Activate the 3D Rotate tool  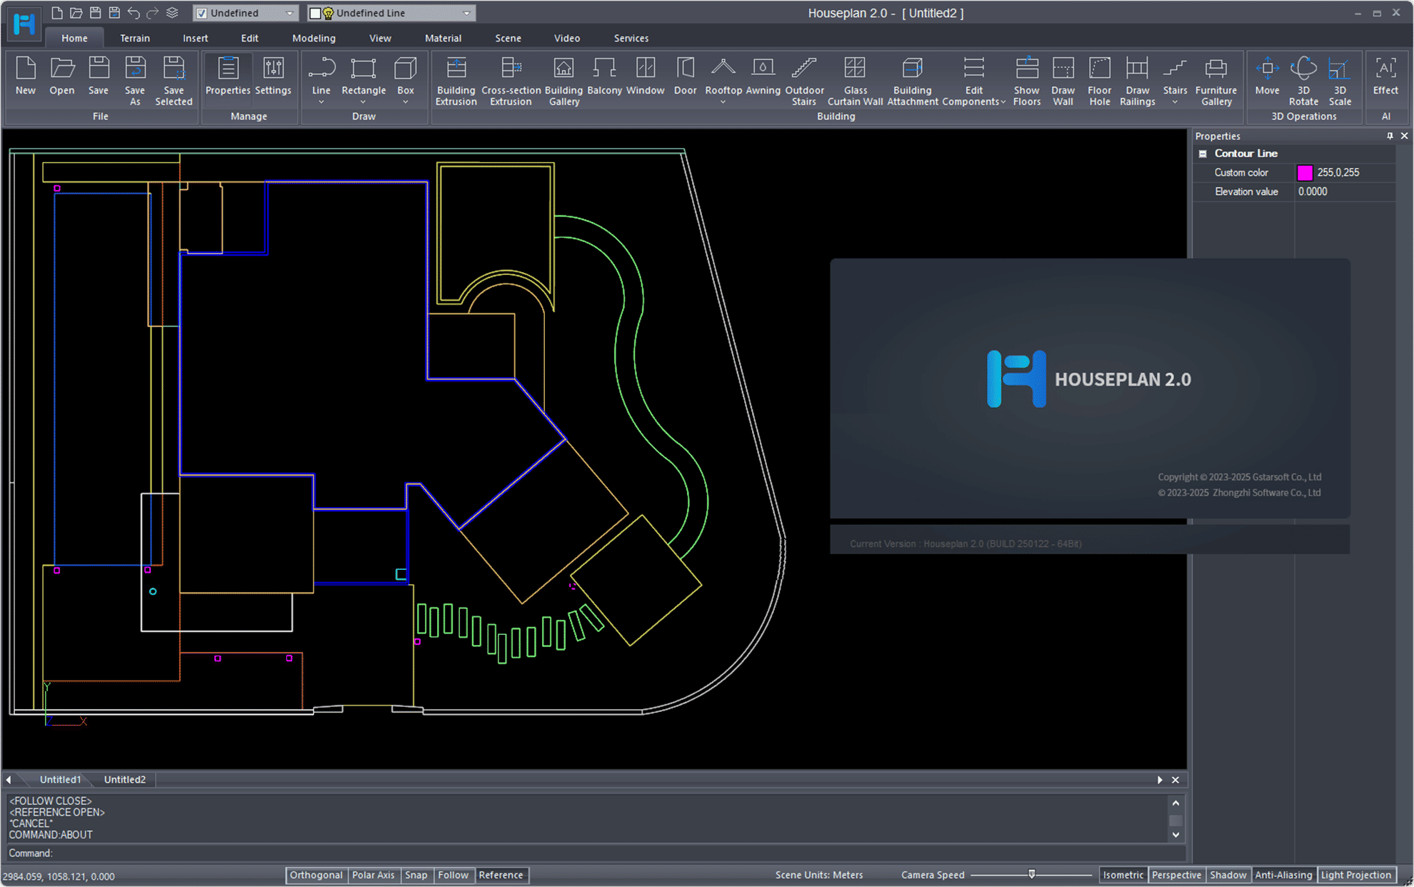click(x=1303, y=81)
